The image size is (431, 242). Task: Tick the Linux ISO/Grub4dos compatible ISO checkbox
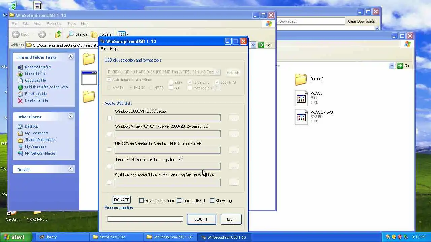[x=109, y=166]
